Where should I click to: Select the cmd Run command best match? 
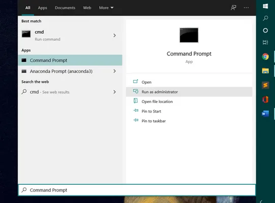click(70, 36)
